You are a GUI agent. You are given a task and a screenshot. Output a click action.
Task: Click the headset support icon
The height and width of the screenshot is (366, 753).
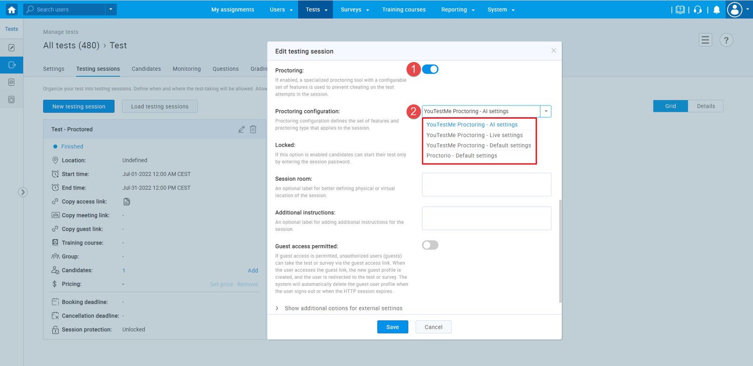698,10
